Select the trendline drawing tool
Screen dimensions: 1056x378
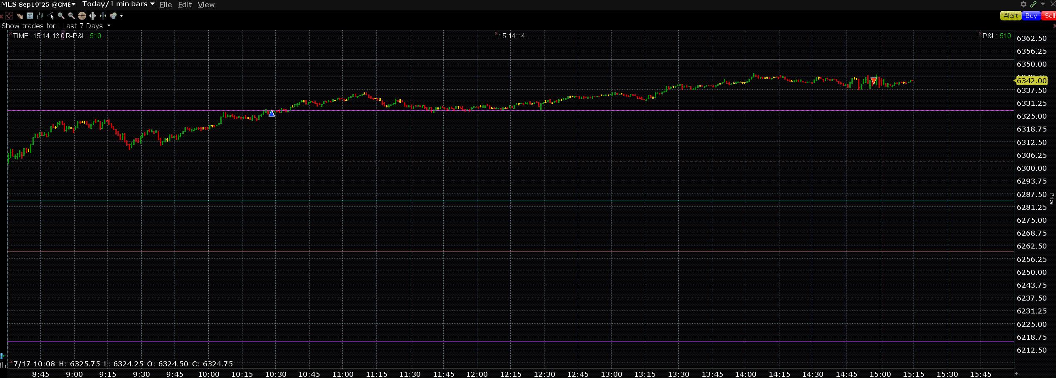[x=50, y=16]
